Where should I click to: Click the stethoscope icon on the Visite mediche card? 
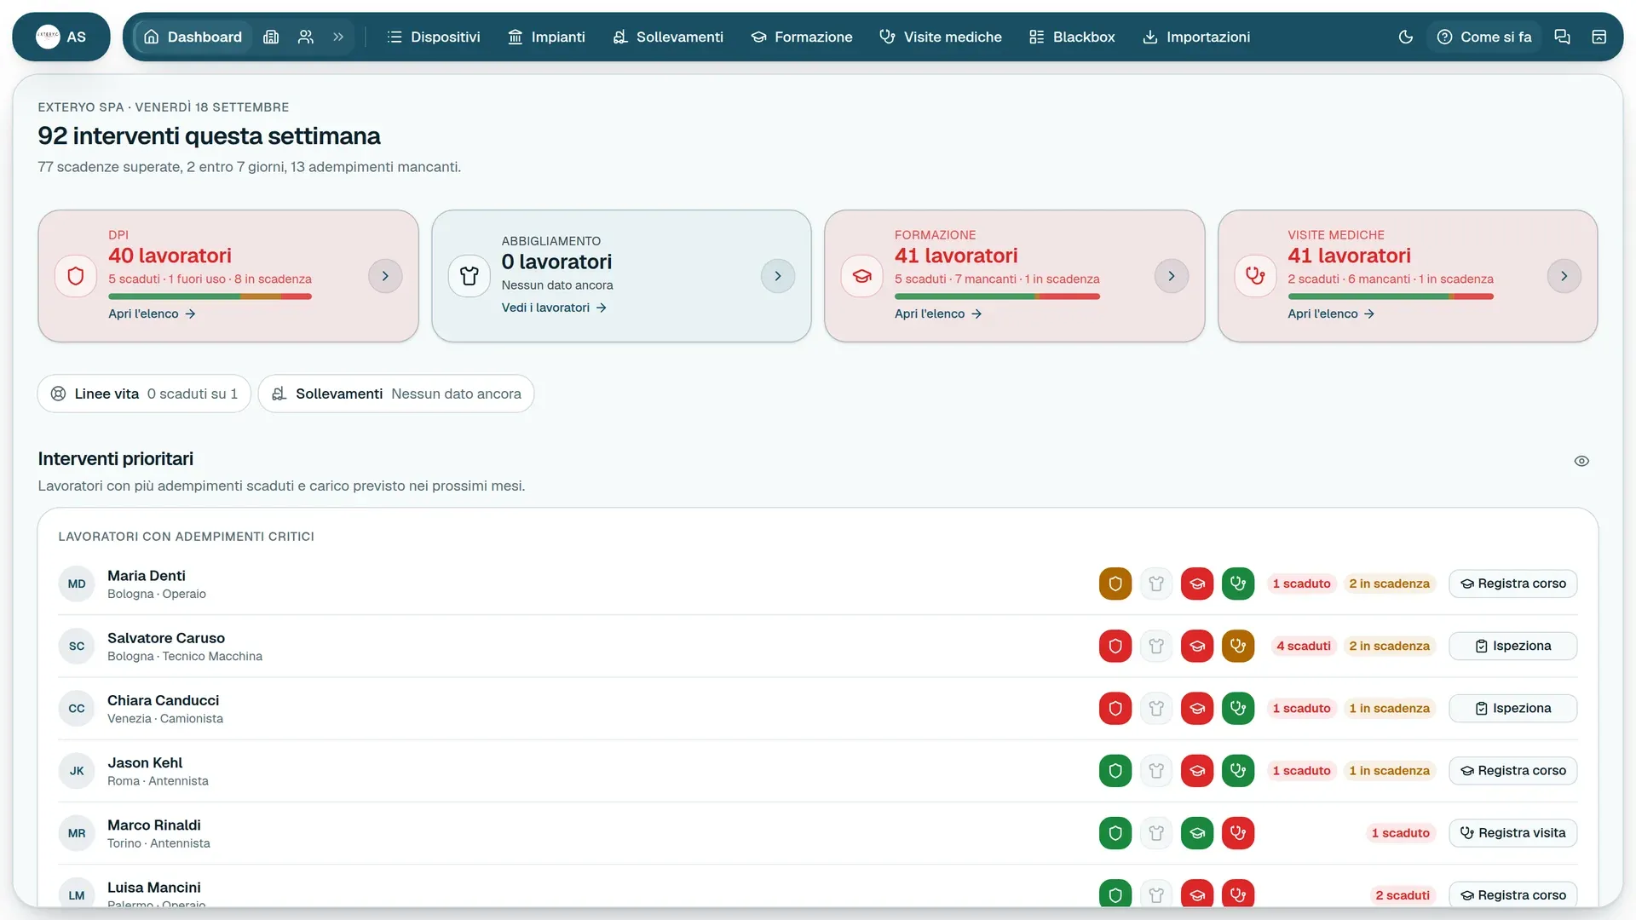click(x=1255, y=276)
